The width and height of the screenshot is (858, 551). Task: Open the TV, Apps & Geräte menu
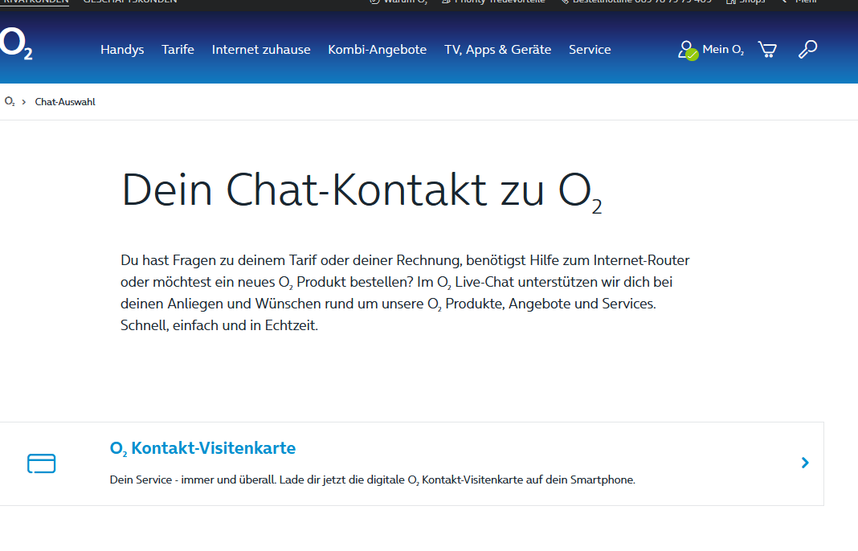click(497, 50)
